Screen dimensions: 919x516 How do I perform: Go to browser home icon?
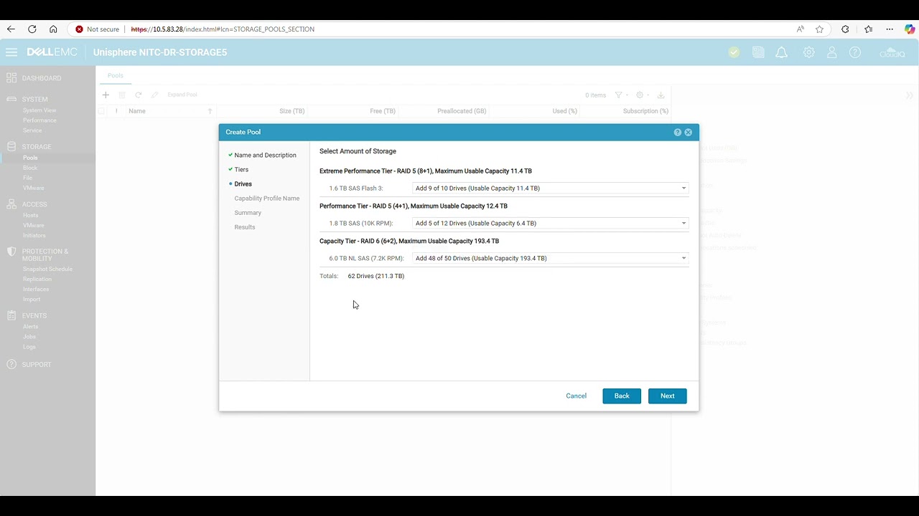(x=53, y=29)
